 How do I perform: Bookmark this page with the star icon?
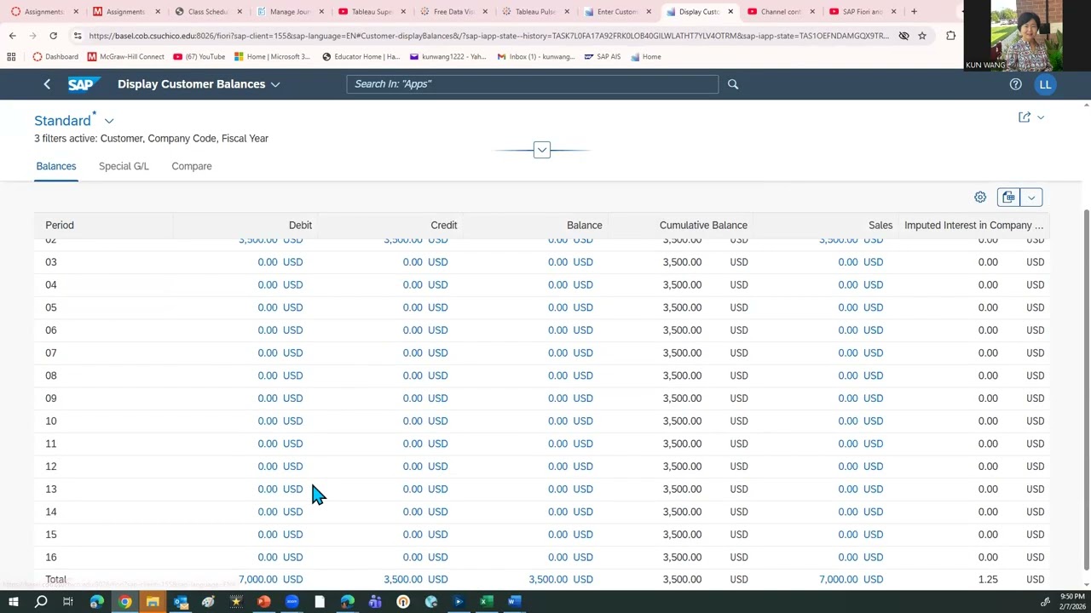(x=921, y=36)
